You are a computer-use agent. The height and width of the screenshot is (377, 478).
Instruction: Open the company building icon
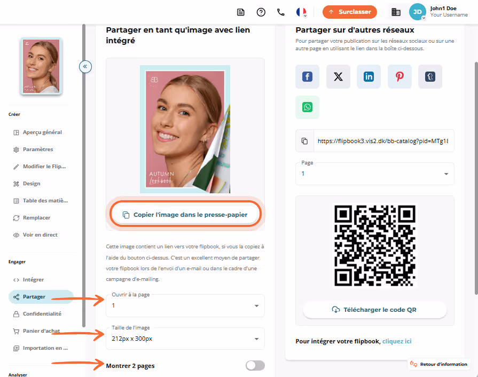[396, 12]
